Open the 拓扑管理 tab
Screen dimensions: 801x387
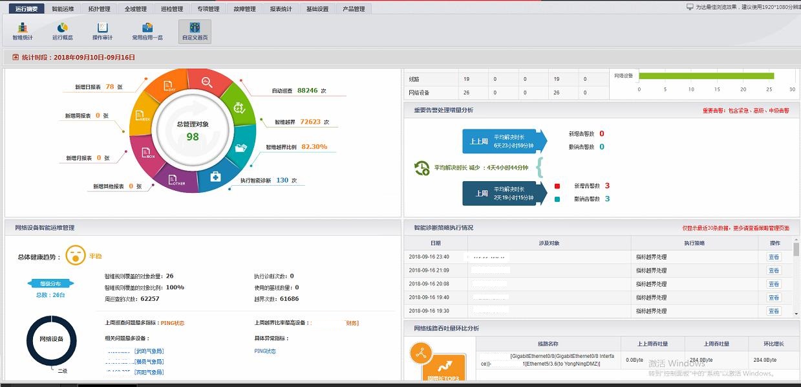click(99, 9)
